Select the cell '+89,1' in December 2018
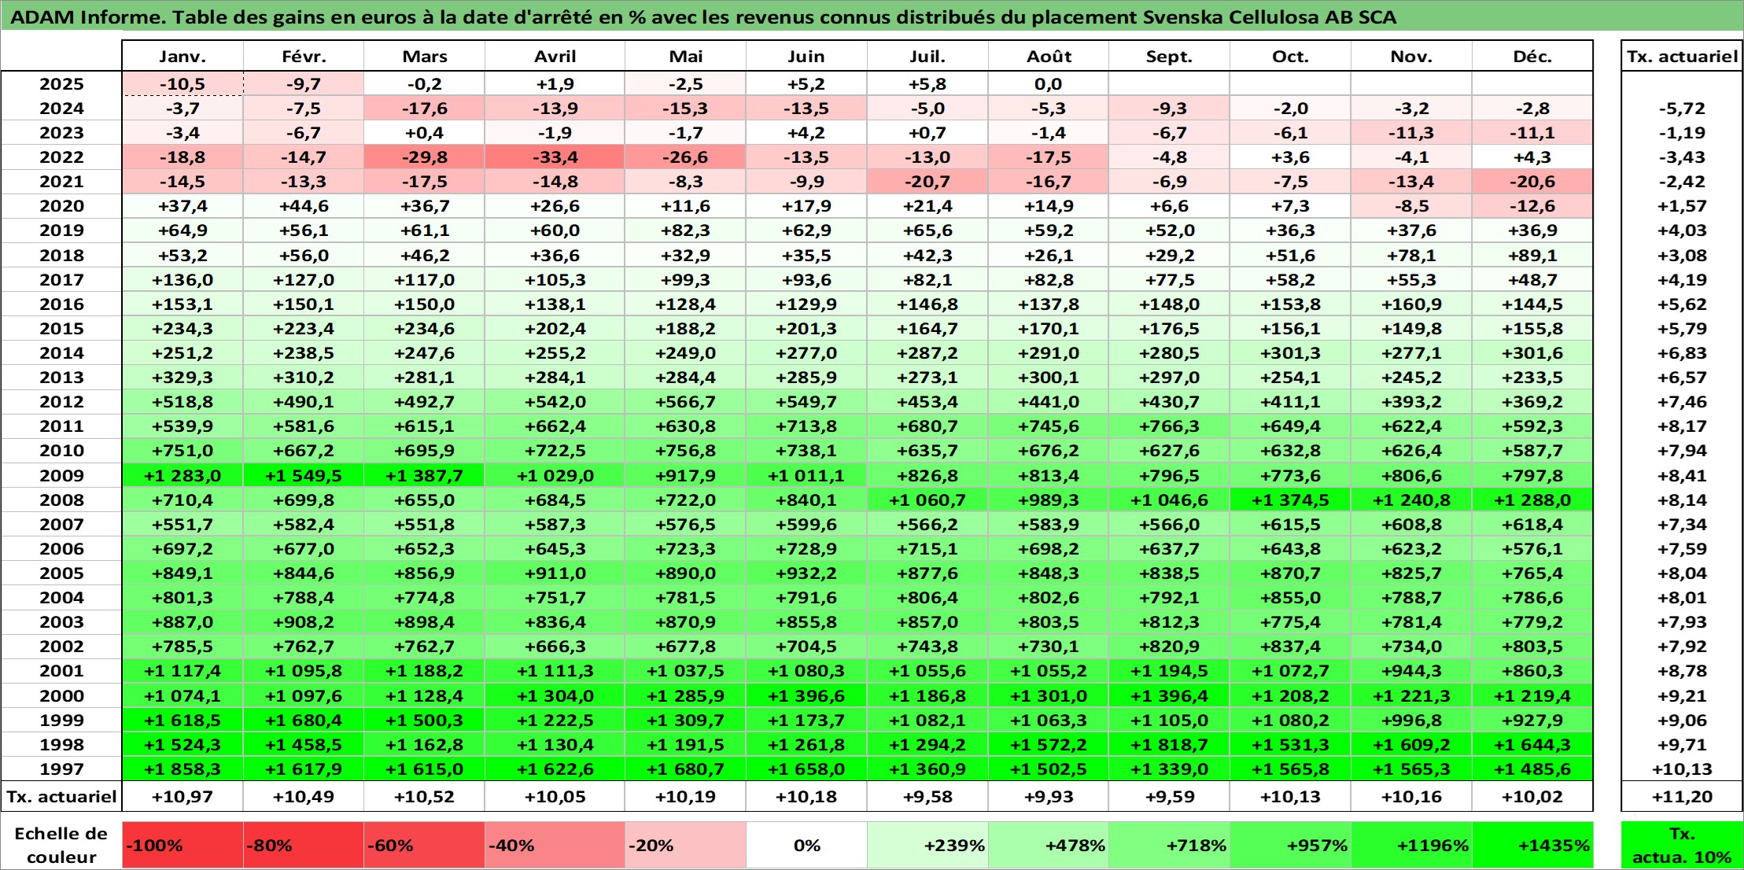This screenshot has width=1744, height=870. [1532, 255]
